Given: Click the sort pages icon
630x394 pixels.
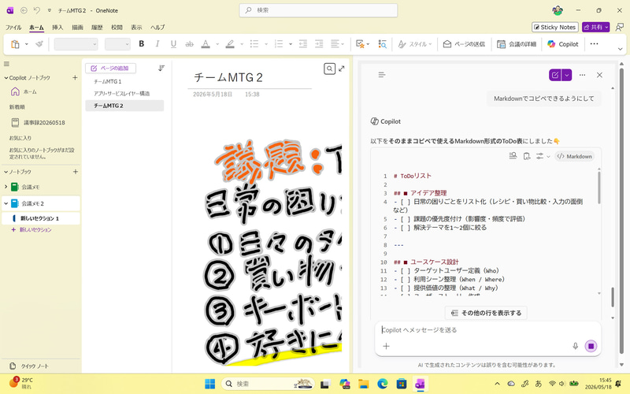Looking at the screenshot, I should [x=161, y=69].
